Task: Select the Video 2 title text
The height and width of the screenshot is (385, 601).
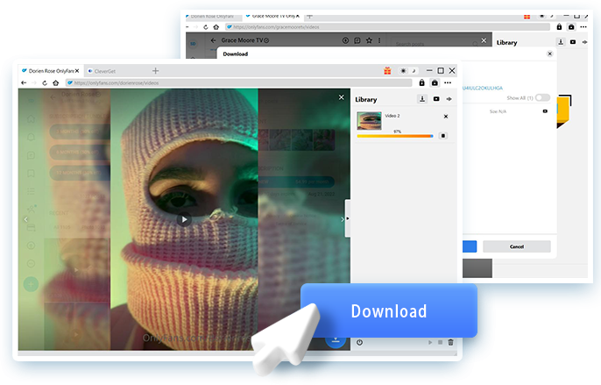Action: (x=392, y=116)
